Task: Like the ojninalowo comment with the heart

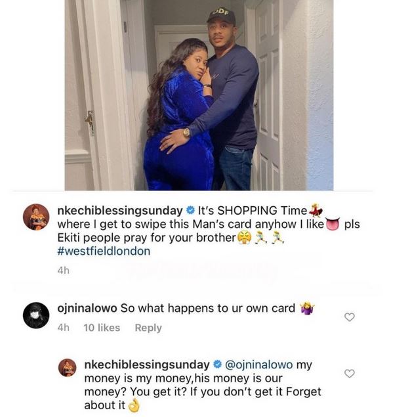Action: point(350,317)
